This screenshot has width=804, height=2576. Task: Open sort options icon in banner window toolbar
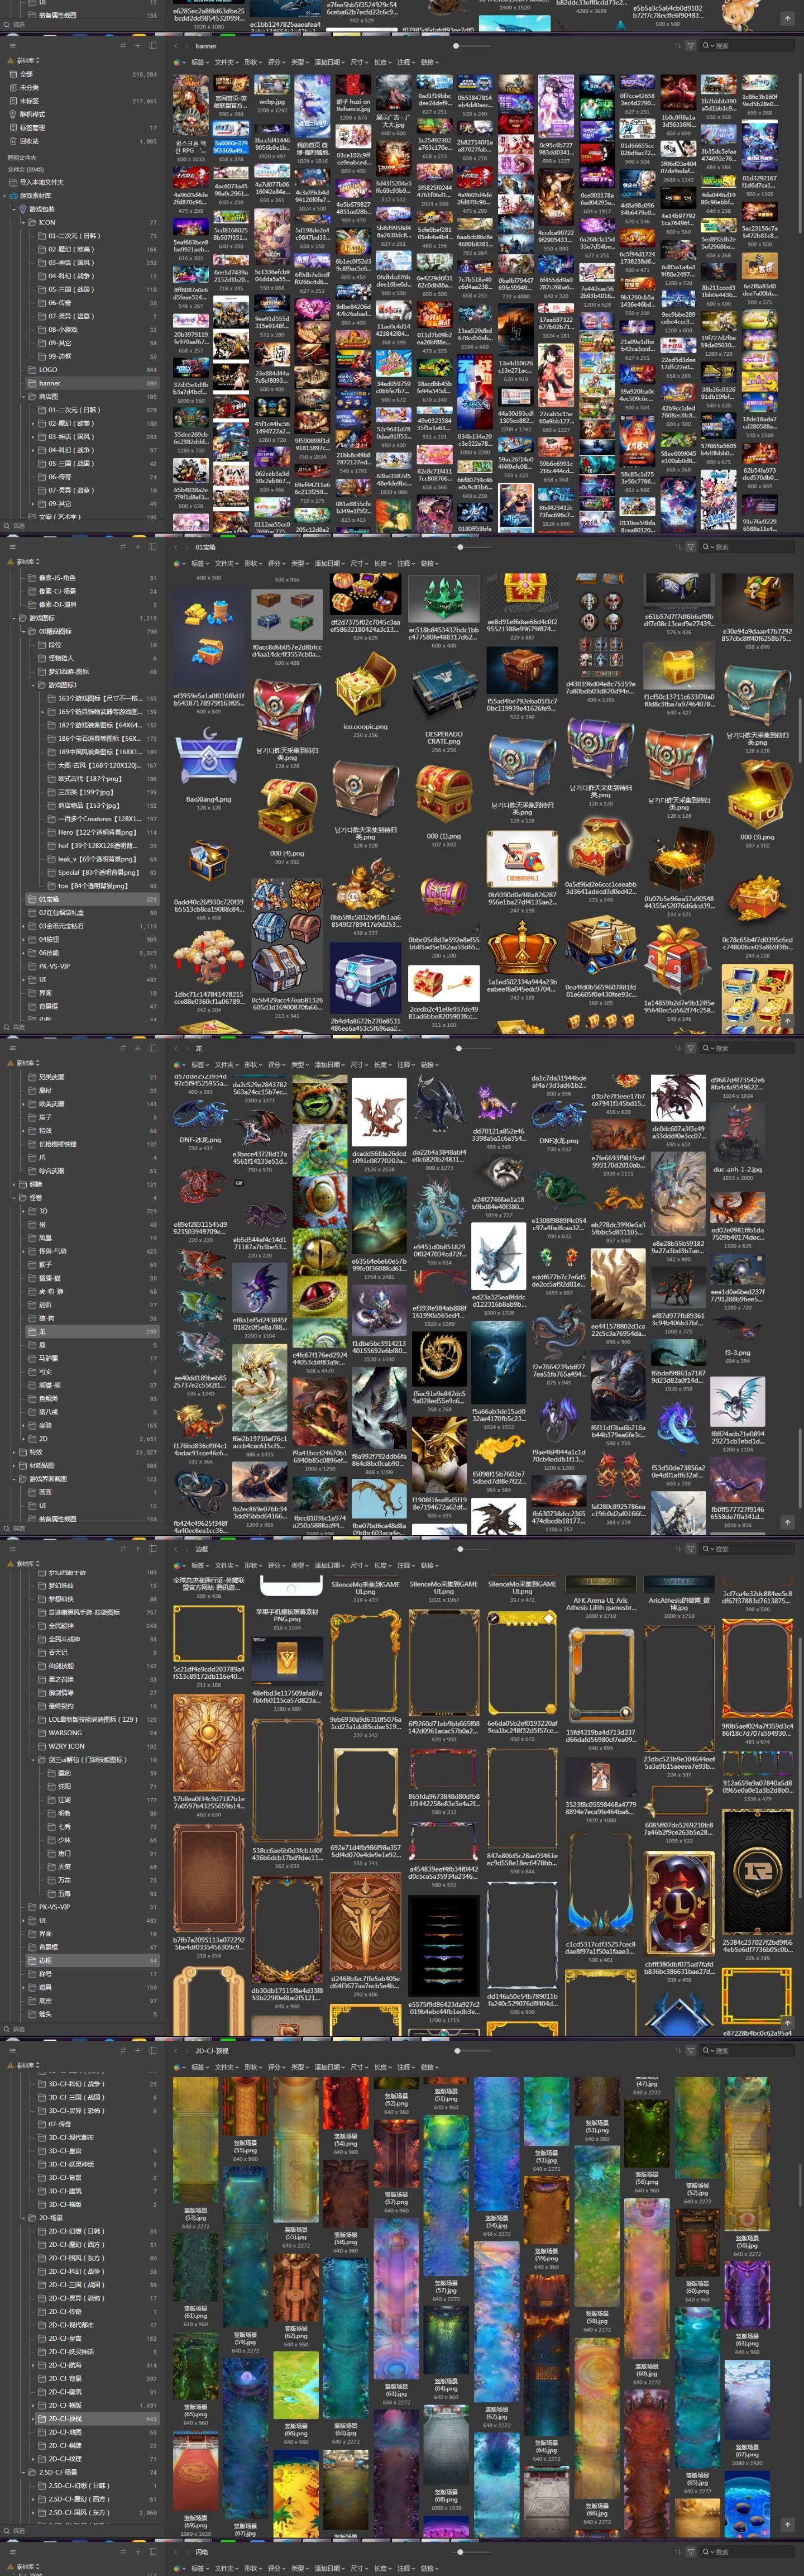pyautogui.click(x=678, y=46)
